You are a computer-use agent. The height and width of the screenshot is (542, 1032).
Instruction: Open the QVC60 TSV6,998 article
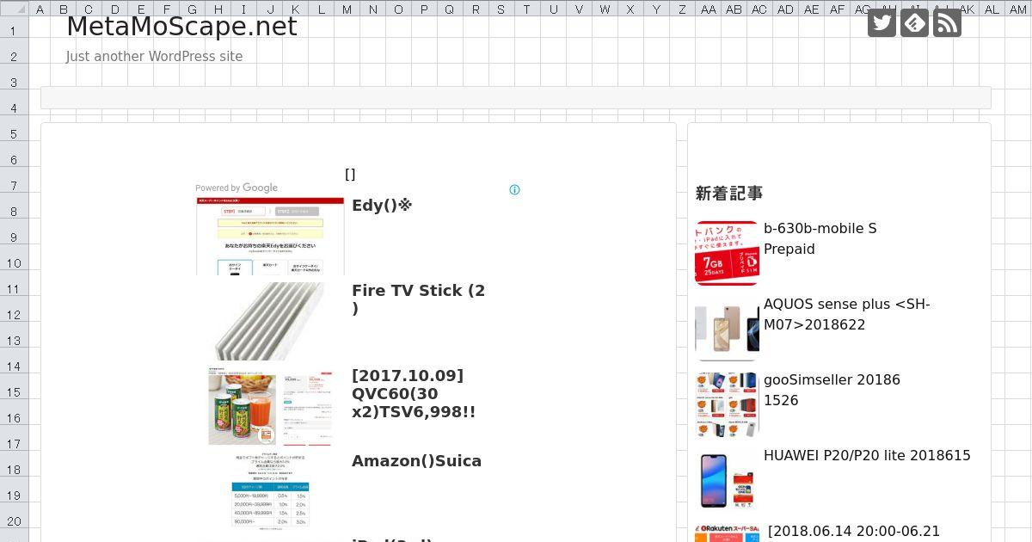tap(414, 394)
